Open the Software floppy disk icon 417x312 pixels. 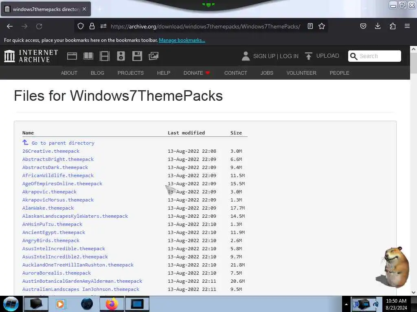coord(137,56)
